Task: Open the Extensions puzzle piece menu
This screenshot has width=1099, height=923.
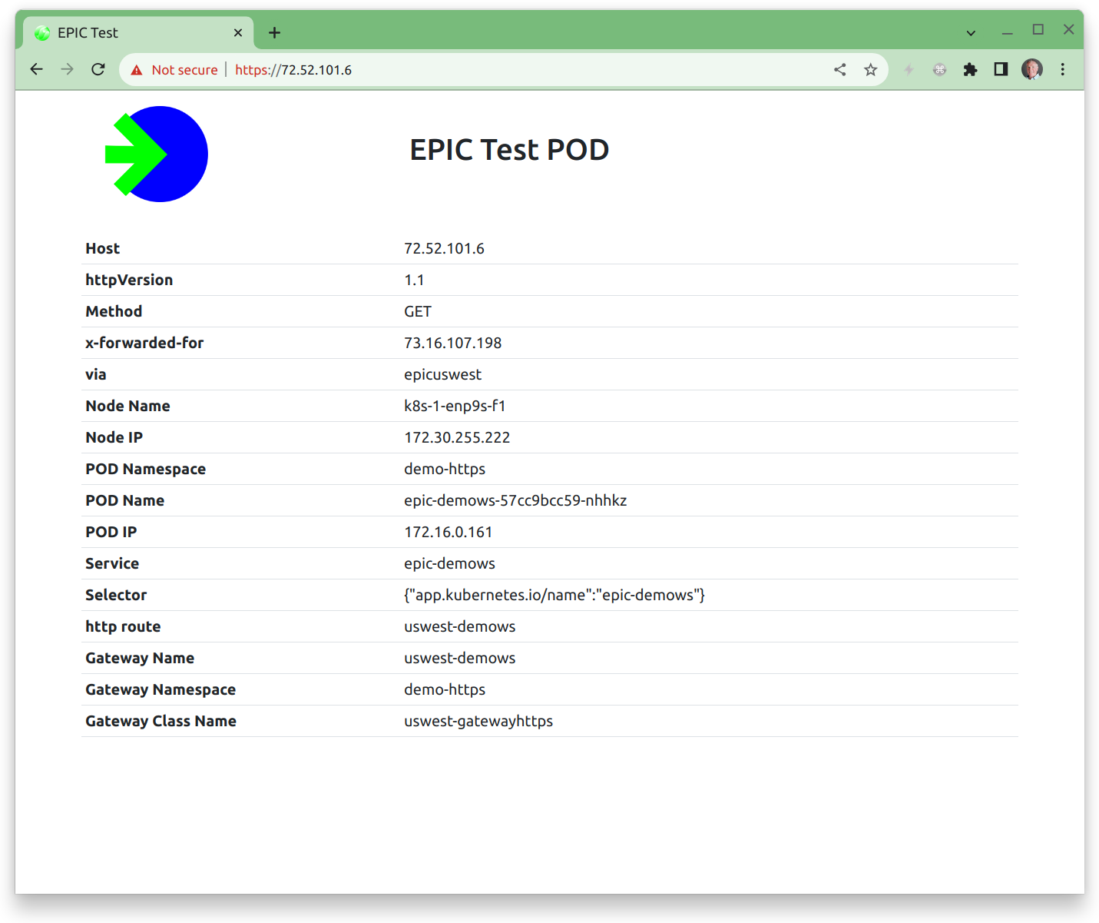Action: [971, 70]
